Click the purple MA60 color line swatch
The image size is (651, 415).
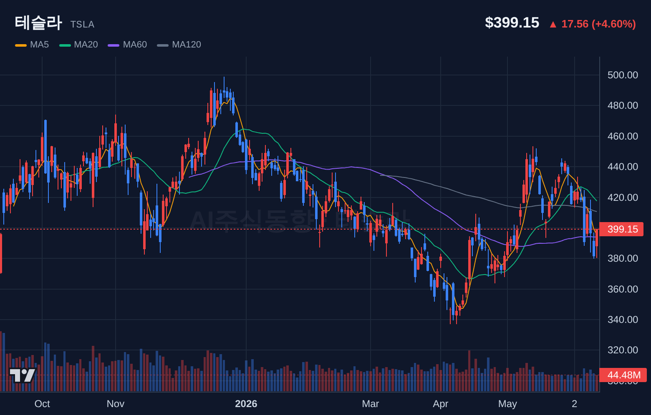(x=114, y=45)
